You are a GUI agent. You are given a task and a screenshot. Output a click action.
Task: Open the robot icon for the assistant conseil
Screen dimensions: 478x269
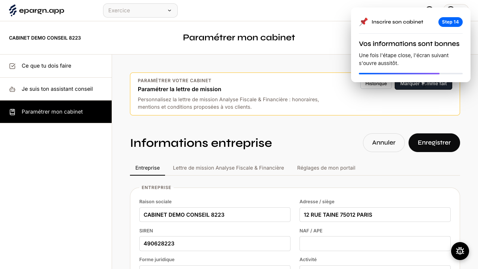click(x=12, y=89)
